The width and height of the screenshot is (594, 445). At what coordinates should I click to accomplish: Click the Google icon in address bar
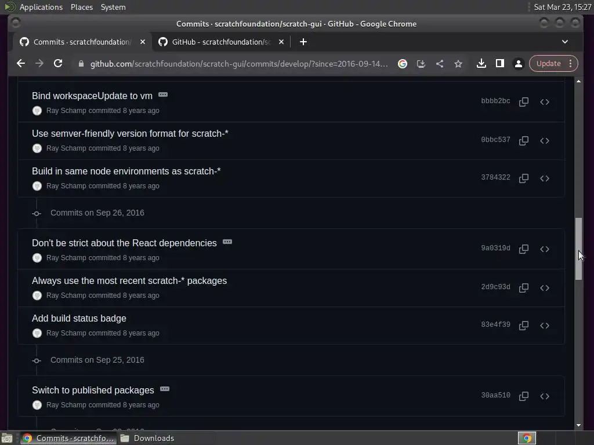(403, 64)
